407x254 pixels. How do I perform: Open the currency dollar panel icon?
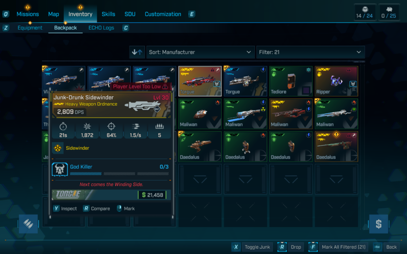[379, 224]
